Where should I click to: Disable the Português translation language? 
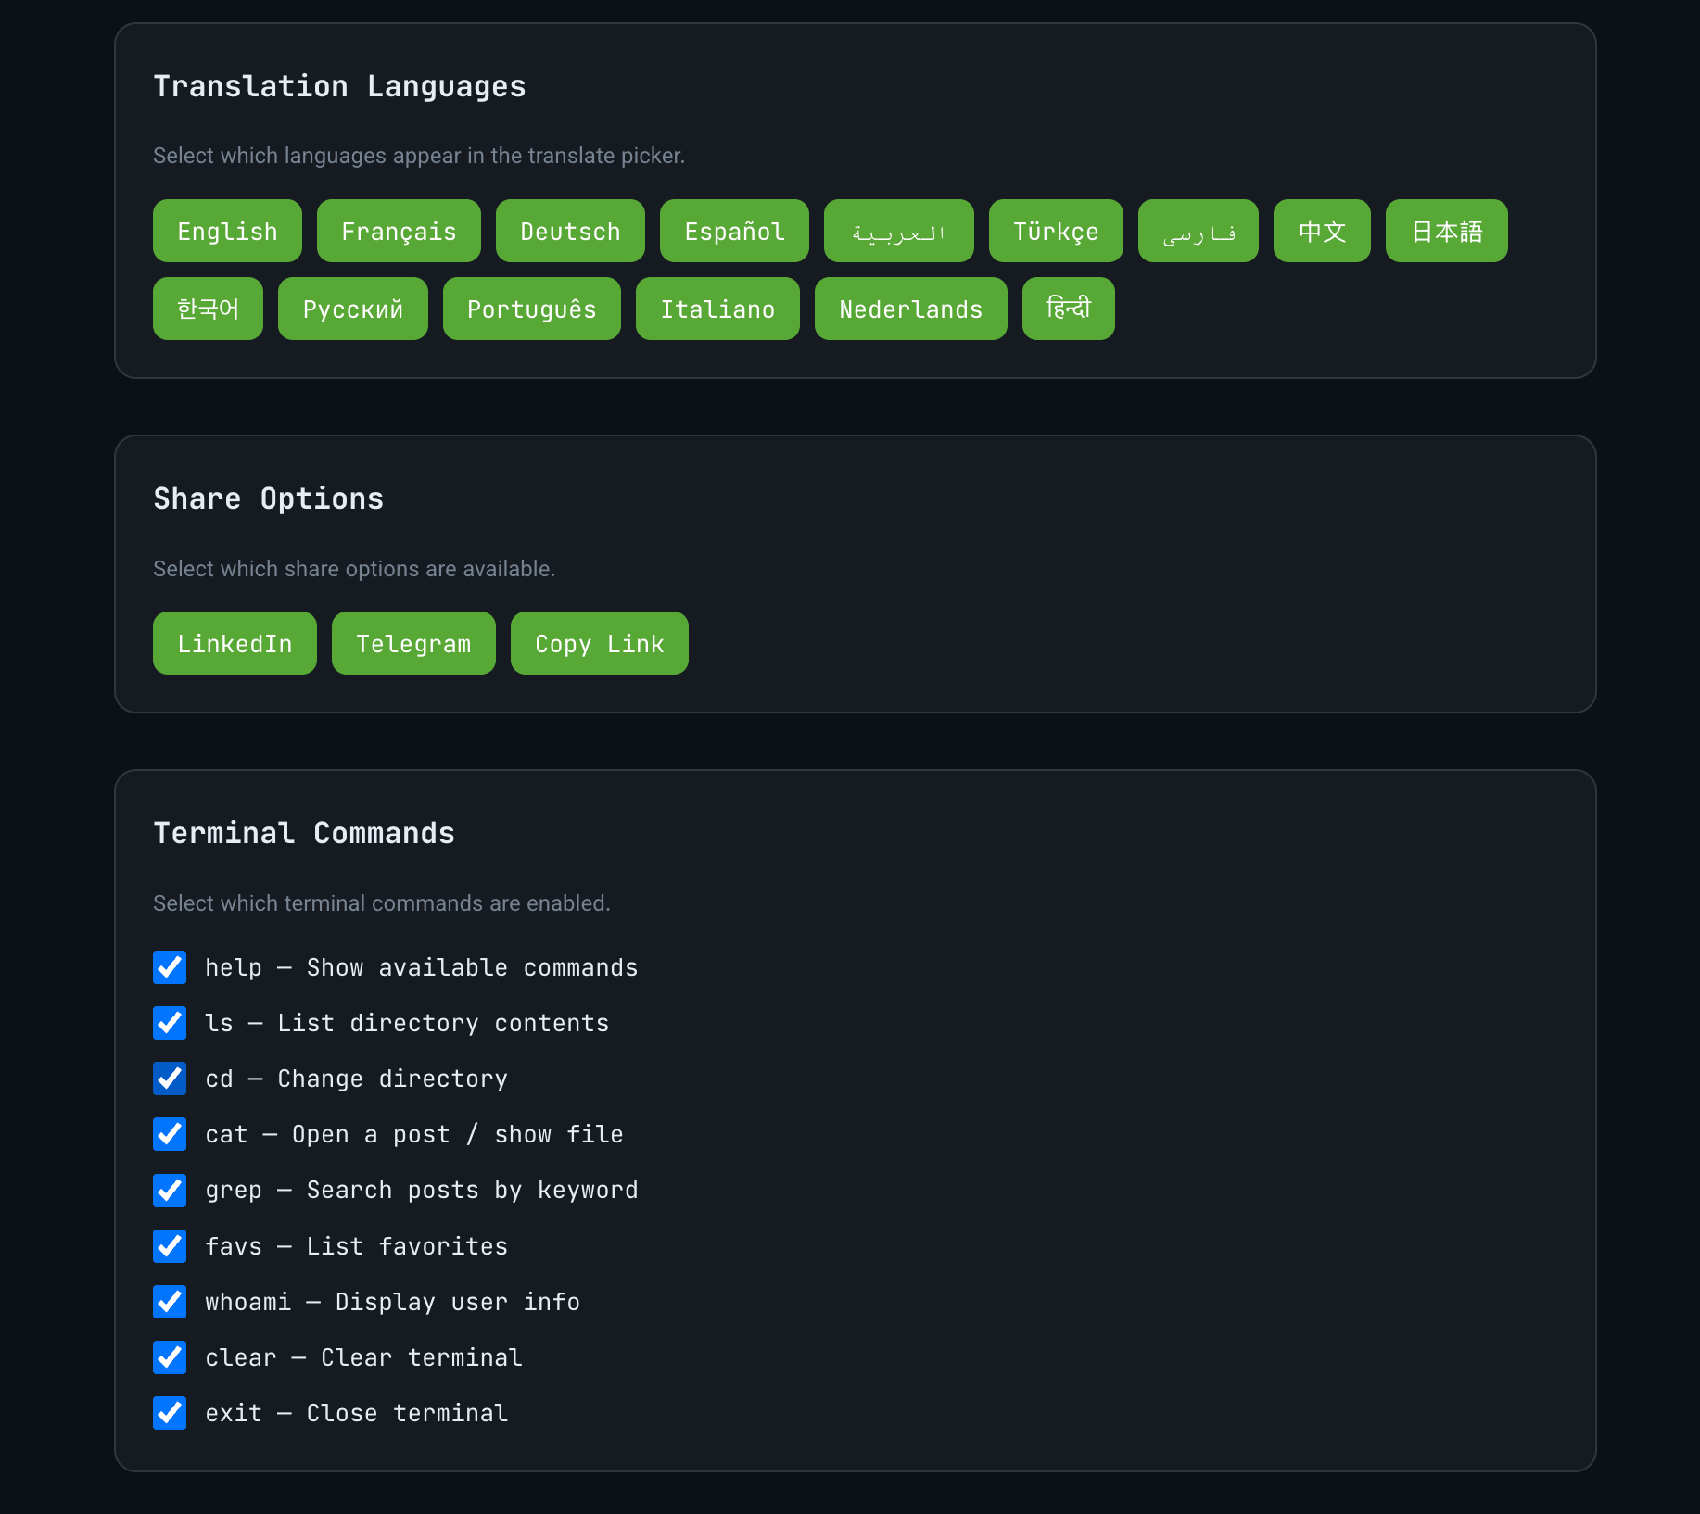pyautogui.click(x=531, y=309)
